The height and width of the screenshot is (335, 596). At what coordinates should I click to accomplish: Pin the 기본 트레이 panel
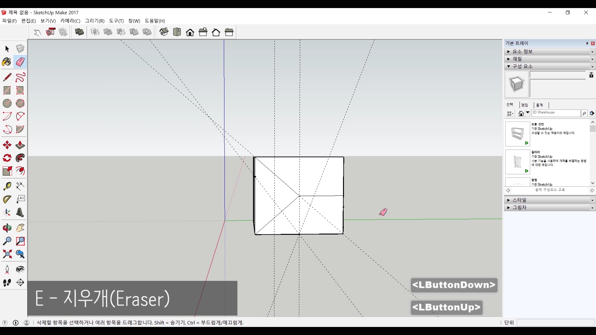(587, 43)
